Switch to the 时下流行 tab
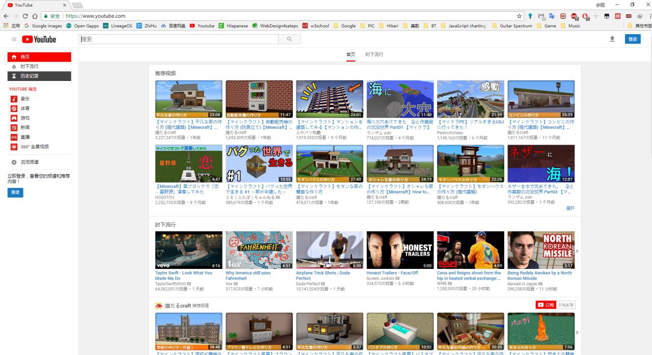Screen dimensions: 652x355 pyautogui.click(x=374, y=54)
